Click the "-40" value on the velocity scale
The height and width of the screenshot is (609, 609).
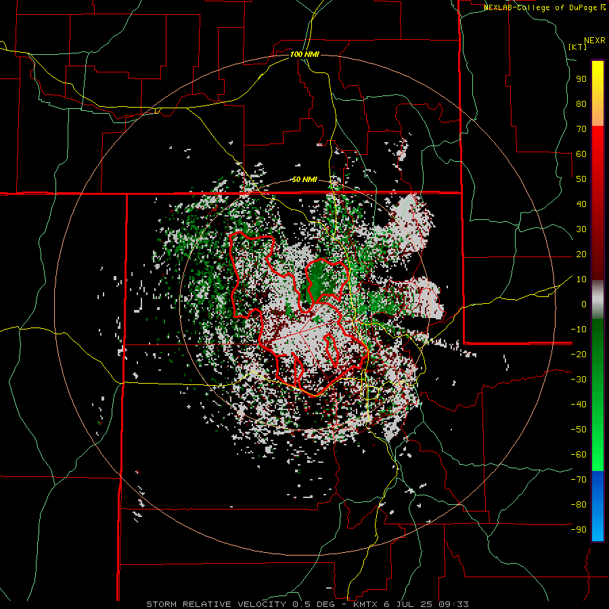(x=579, y=405)
